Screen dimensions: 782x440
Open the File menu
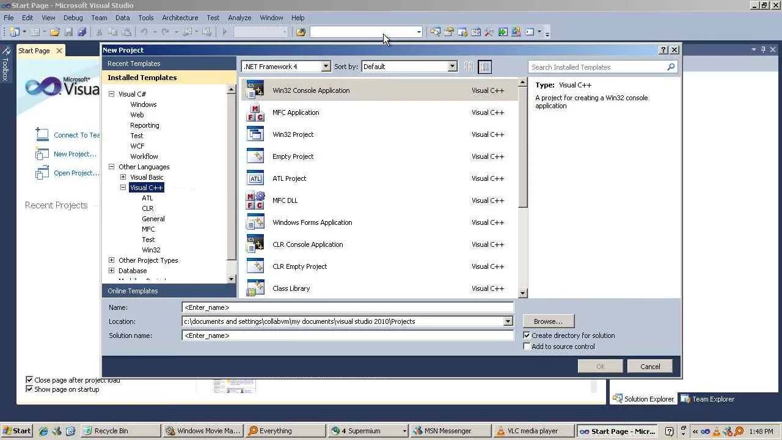click(x=9, y=18)
